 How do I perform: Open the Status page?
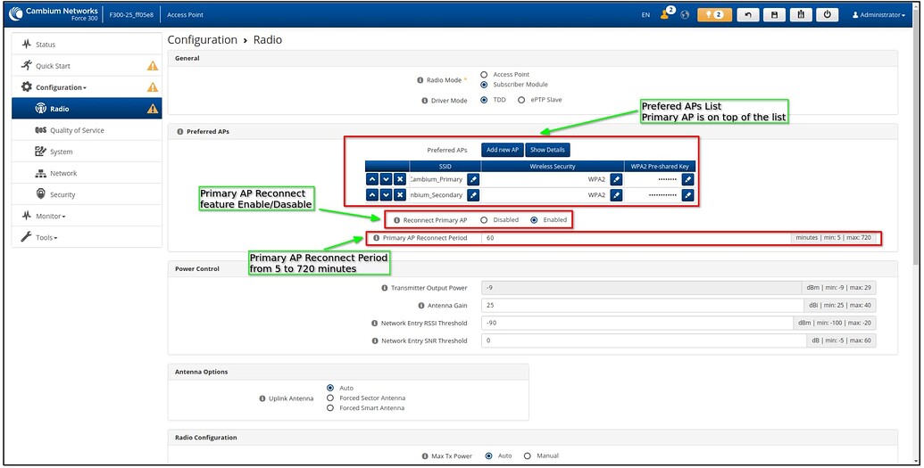tap(87, 45)
